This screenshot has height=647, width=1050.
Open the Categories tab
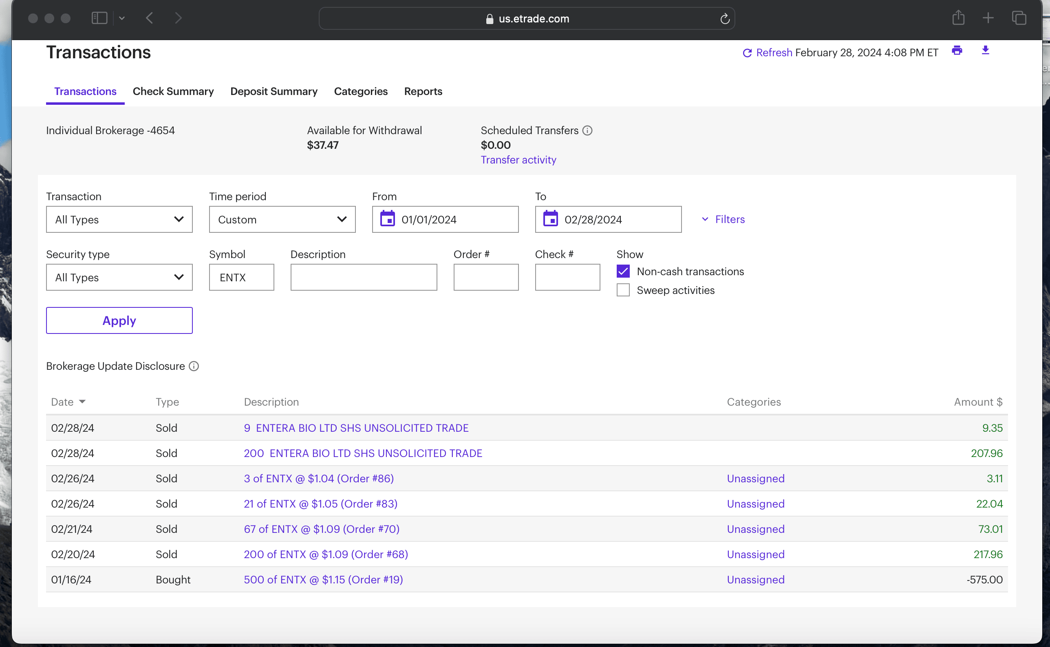coord(361,91)
